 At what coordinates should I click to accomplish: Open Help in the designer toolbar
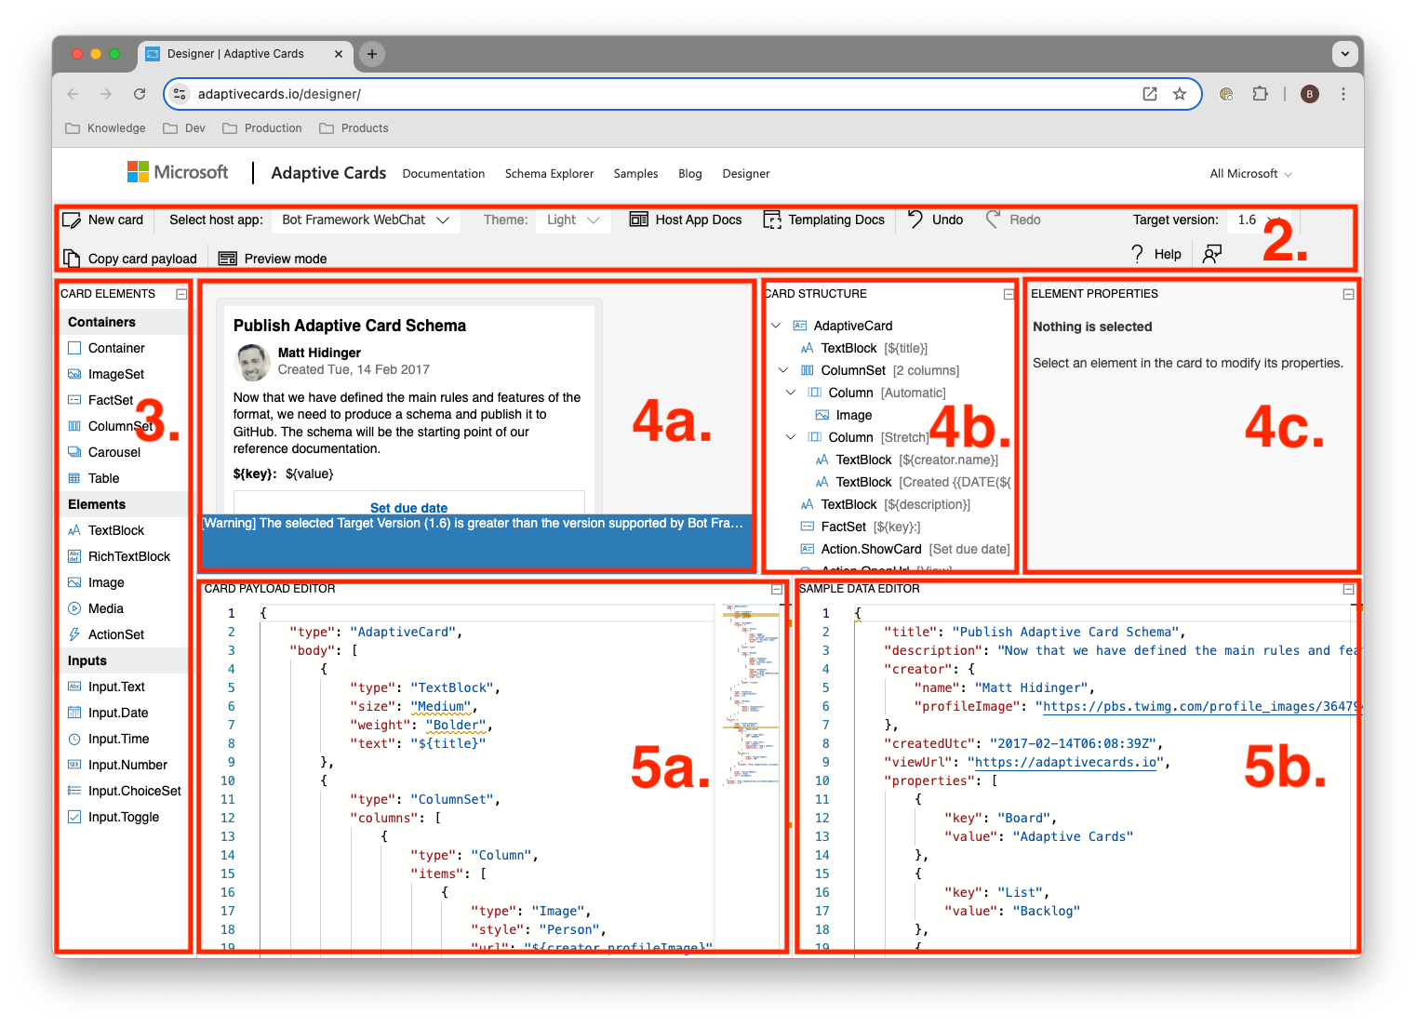(x=1156, y=254)
